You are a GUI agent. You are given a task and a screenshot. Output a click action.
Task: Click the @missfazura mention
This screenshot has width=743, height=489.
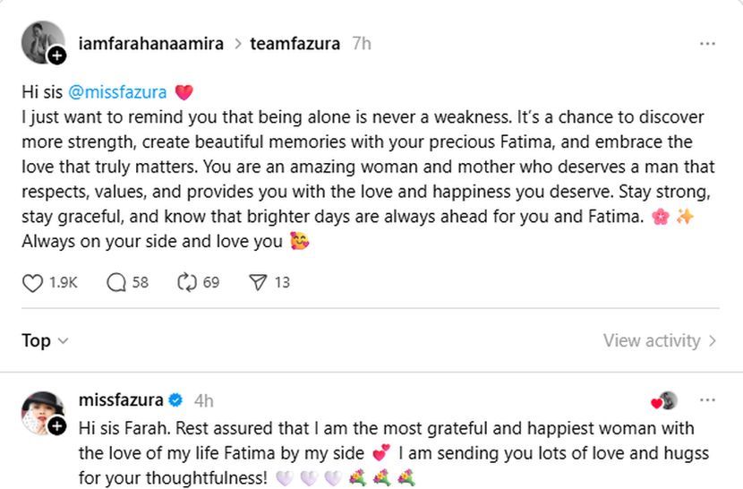(x=116, y=92)
